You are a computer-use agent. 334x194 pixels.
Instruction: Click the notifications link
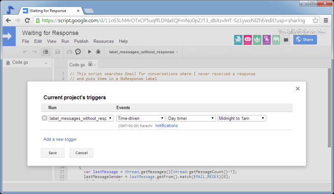(166, 126)
